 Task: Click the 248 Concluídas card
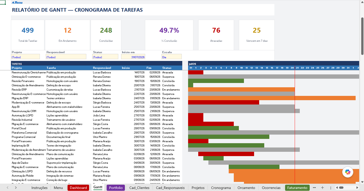pyautogui.click(x=106, y=35)
